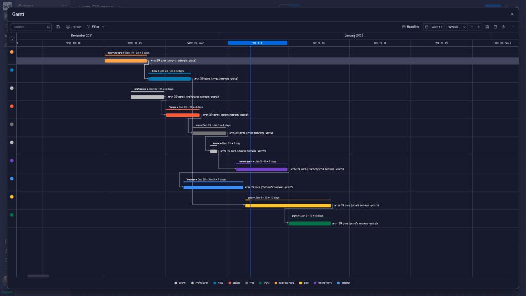Screen dimensions: 526x296
Task: Zoom in the timeline with plus icon
Action: click(x=479, y=27)
